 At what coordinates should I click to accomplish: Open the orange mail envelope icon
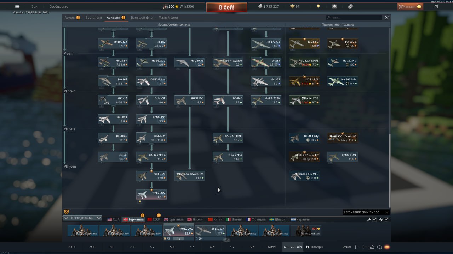[387, 247]
